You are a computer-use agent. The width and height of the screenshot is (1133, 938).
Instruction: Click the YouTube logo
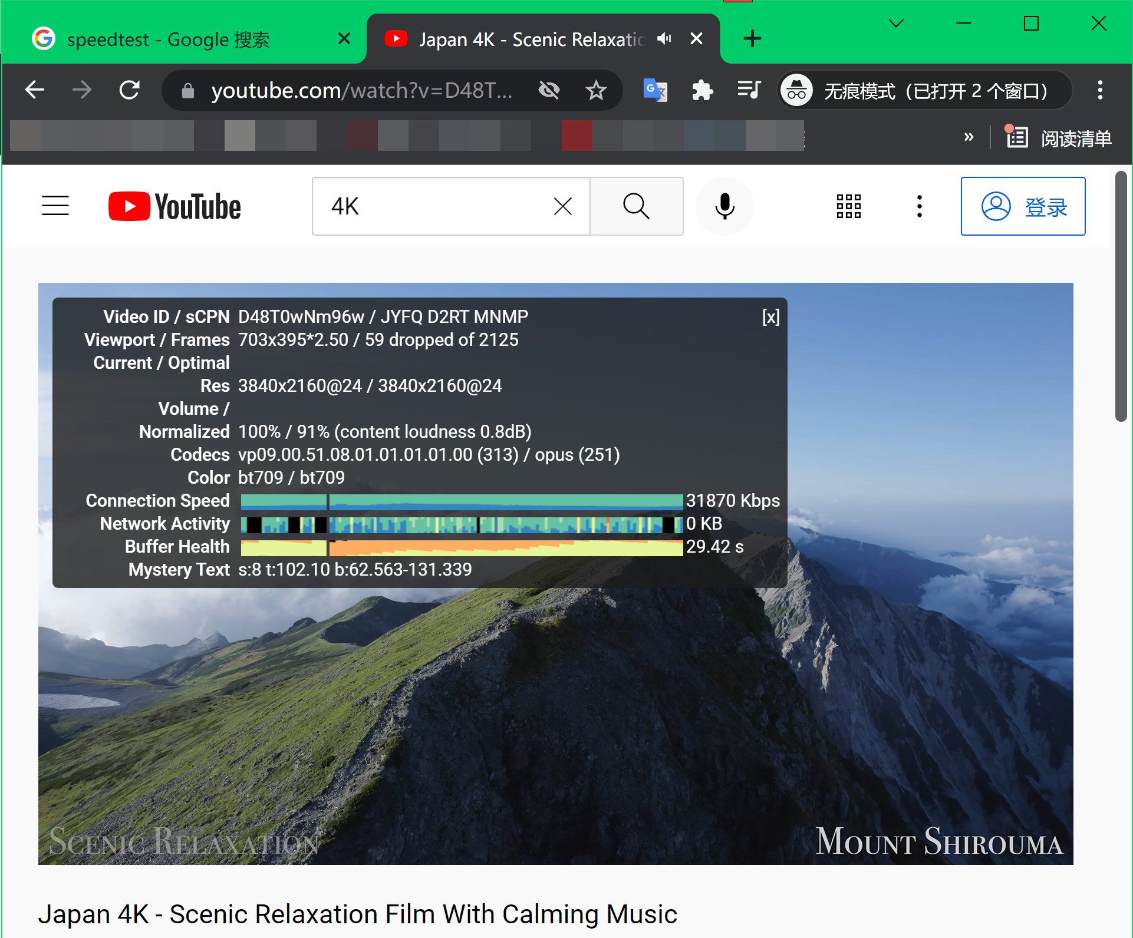(x=174, y=206)
